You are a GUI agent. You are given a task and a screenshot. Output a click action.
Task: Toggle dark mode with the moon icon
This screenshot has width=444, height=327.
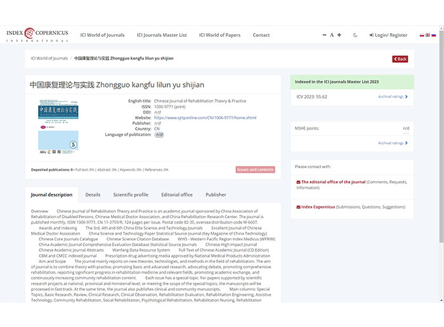click(x=355, y=35)
